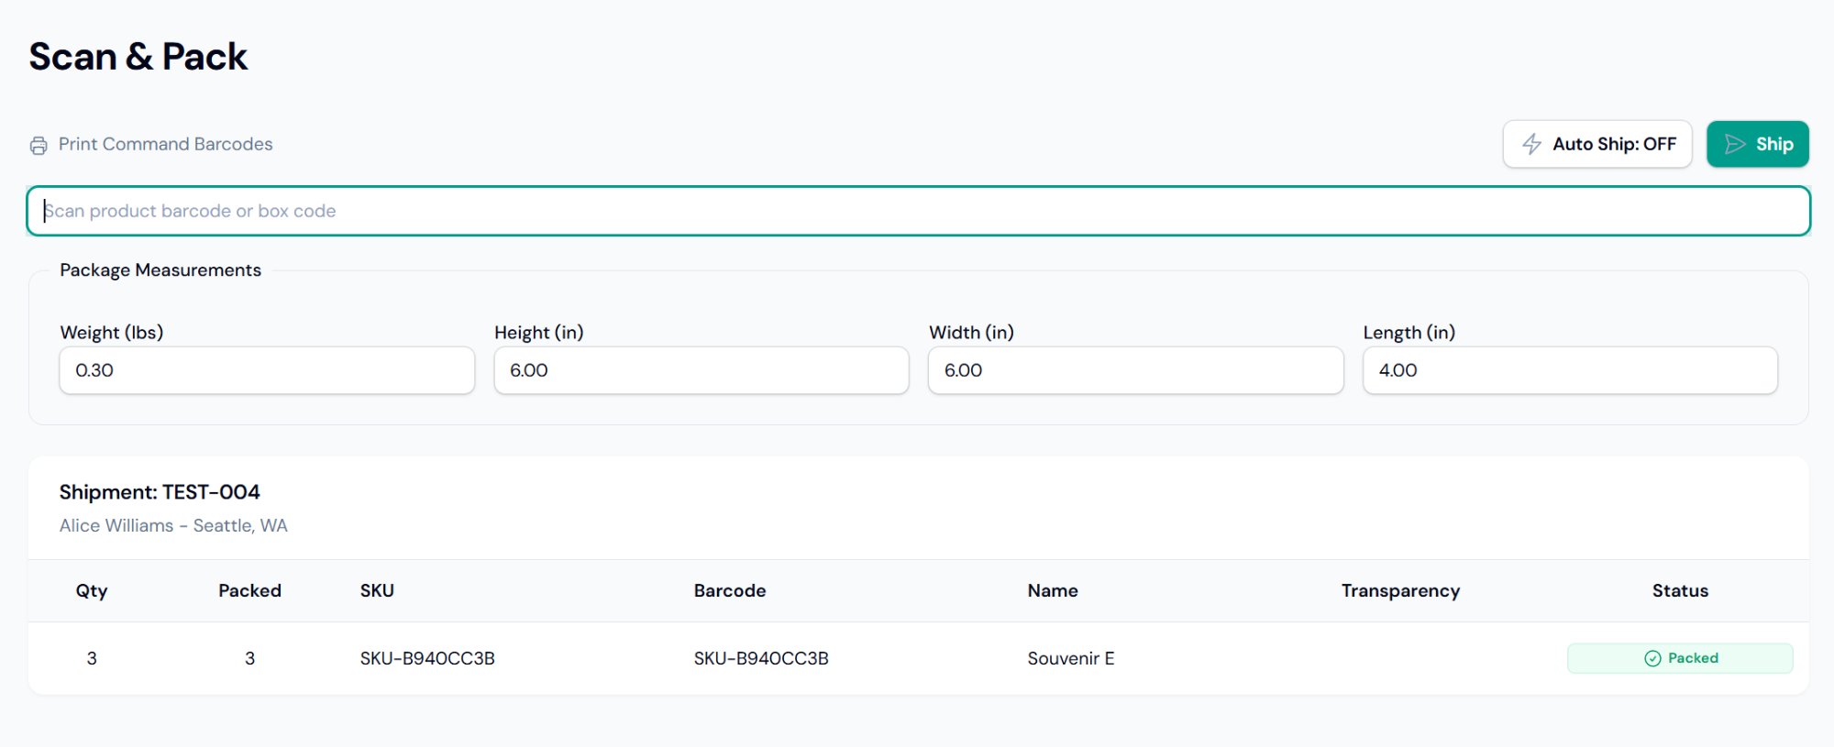Focus the product barcode scan field

point(917,211)
